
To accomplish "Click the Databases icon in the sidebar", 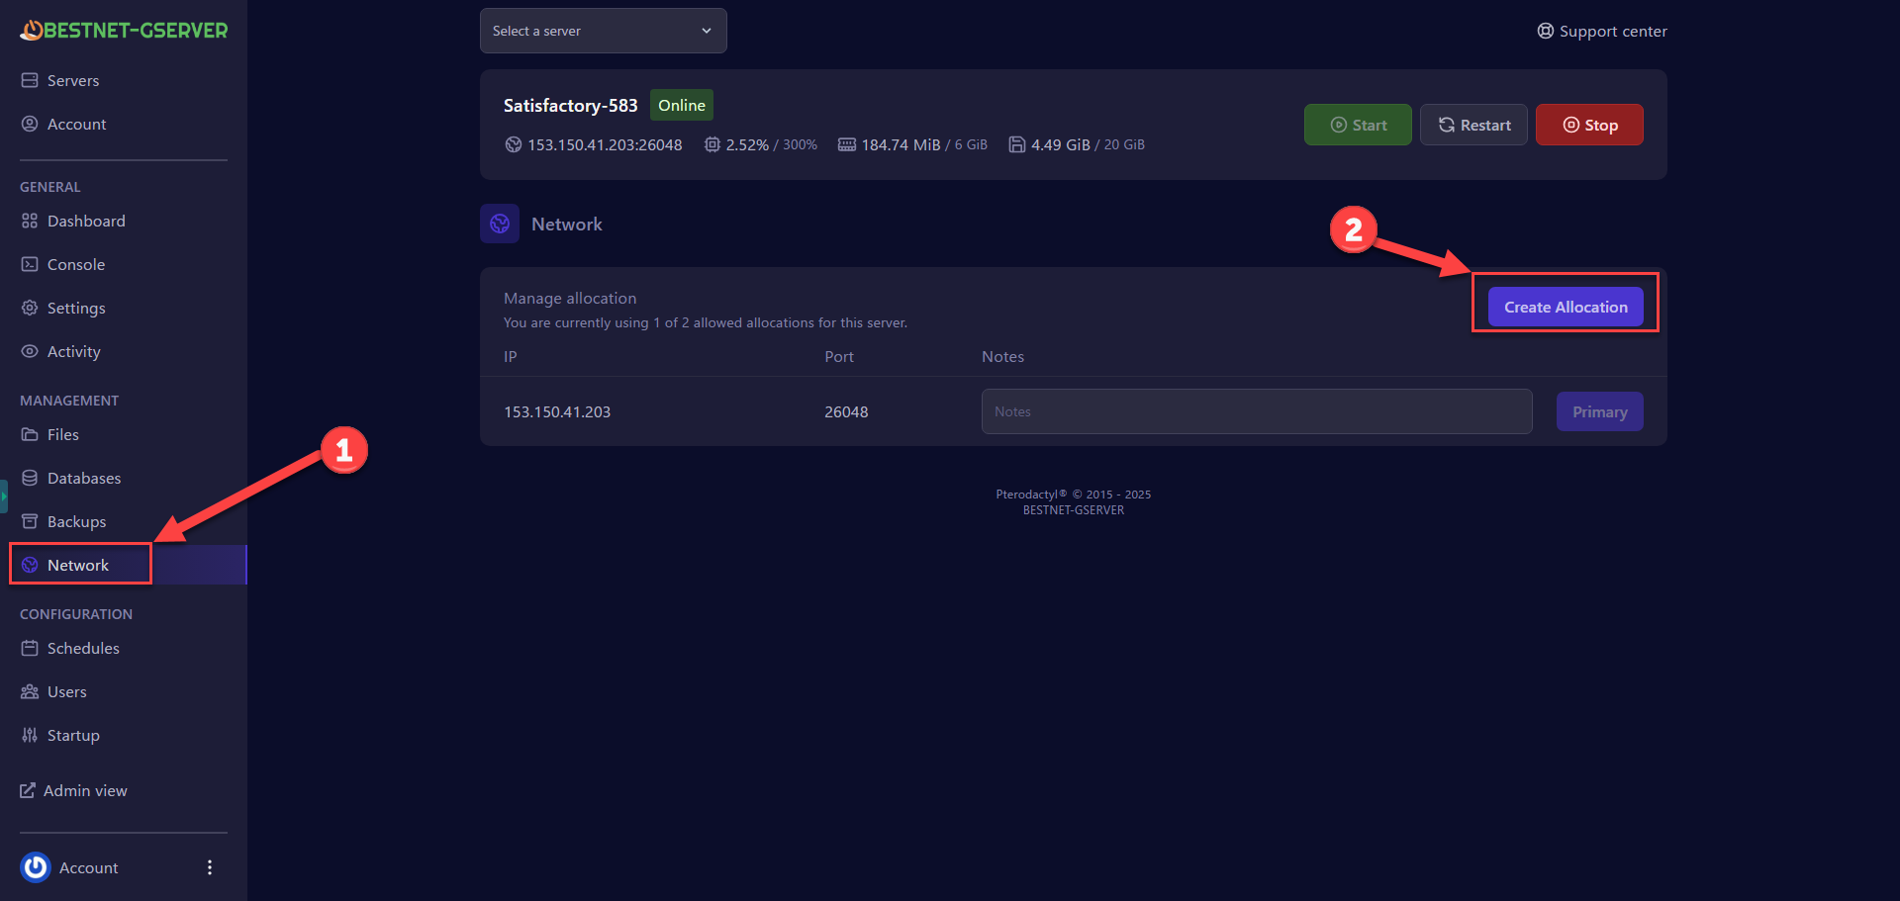I will point(30,478).
